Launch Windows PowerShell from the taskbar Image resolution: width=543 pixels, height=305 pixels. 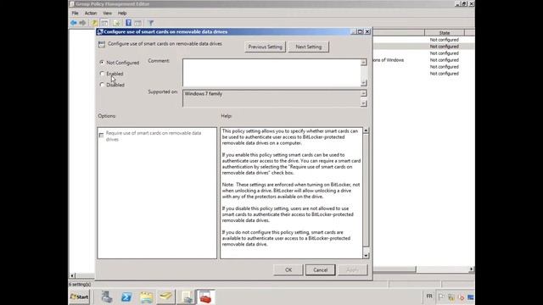pyautogui.click(x=126, y=297)
